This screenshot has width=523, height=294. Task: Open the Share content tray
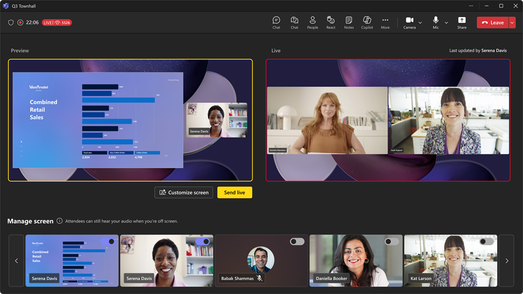coord(462,22)
